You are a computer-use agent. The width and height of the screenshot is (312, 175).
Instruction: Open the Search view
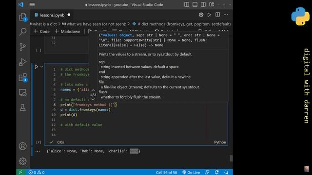click(23, 32)
